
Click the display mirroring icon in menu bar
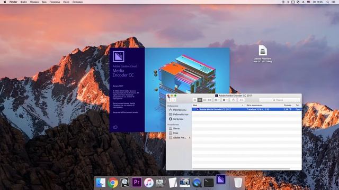click(293, 2)
